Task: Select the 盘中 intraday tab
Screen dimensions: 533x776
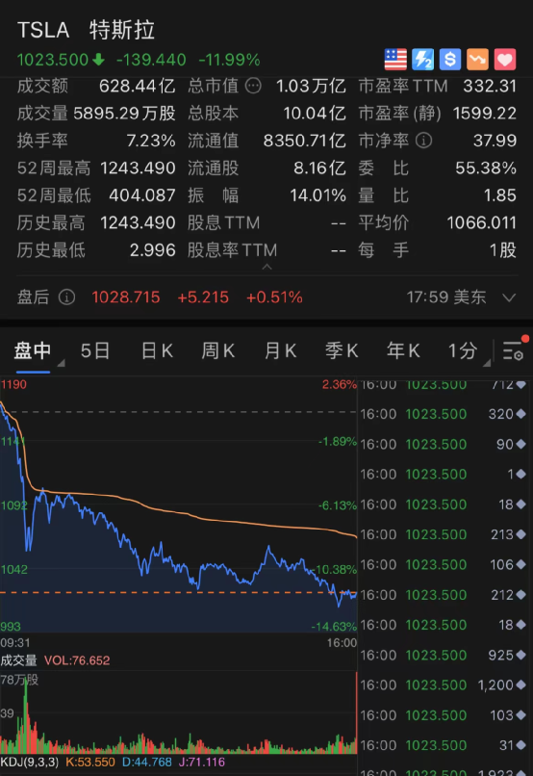Action: [x=33, y=350]
